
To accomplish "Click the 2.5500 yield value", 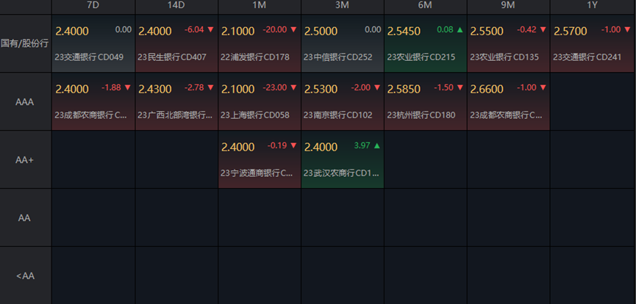I will (x=487, y=32).
